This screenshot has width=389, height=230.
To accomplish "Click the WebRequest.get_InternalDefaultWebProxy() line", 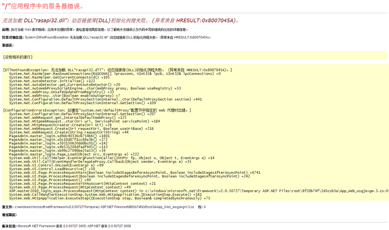I will click(x=68, y=118).
